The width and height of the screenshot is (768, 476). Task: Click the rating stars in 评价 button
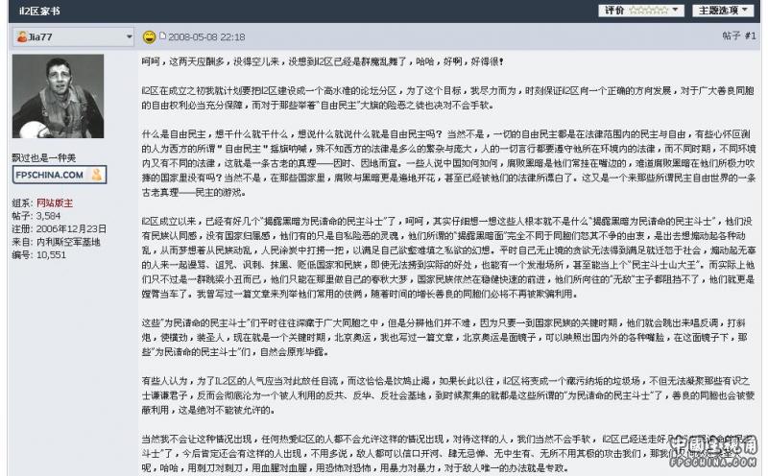coord(648,11)
